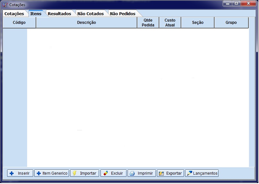The height and width of the screenshot is (184, 259).
Task: Click the Item Generico button label
Action: (x=55, y=173)
